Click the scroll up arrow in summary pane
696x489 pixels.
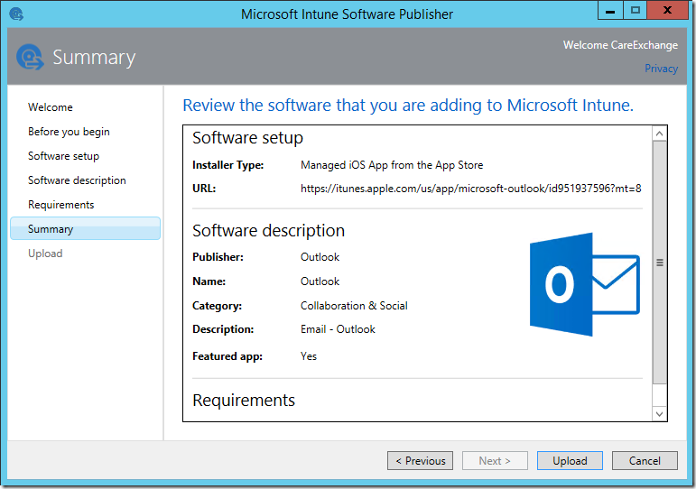(x=660, y=134)
